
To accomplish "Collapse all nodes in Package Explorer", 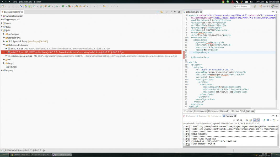I will tap(158, 12).
